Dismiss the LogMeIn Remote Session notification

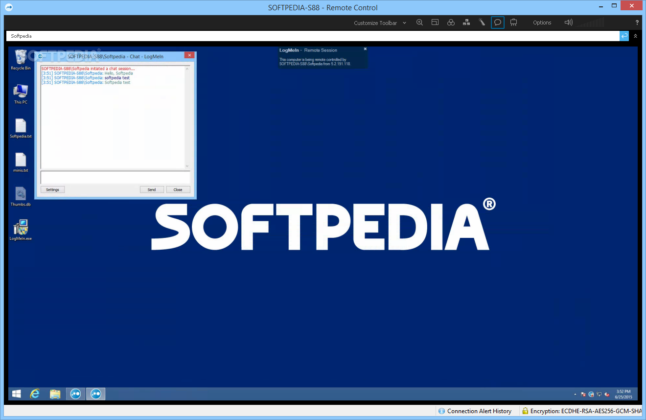coord(365,49)
